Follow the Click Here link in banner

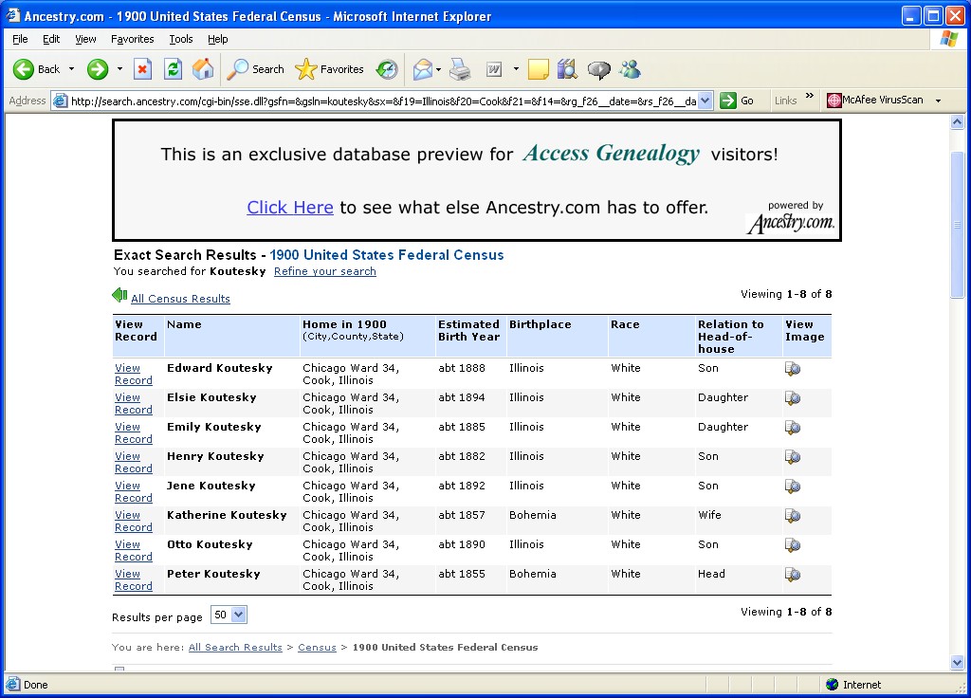(x=290, y=207)
